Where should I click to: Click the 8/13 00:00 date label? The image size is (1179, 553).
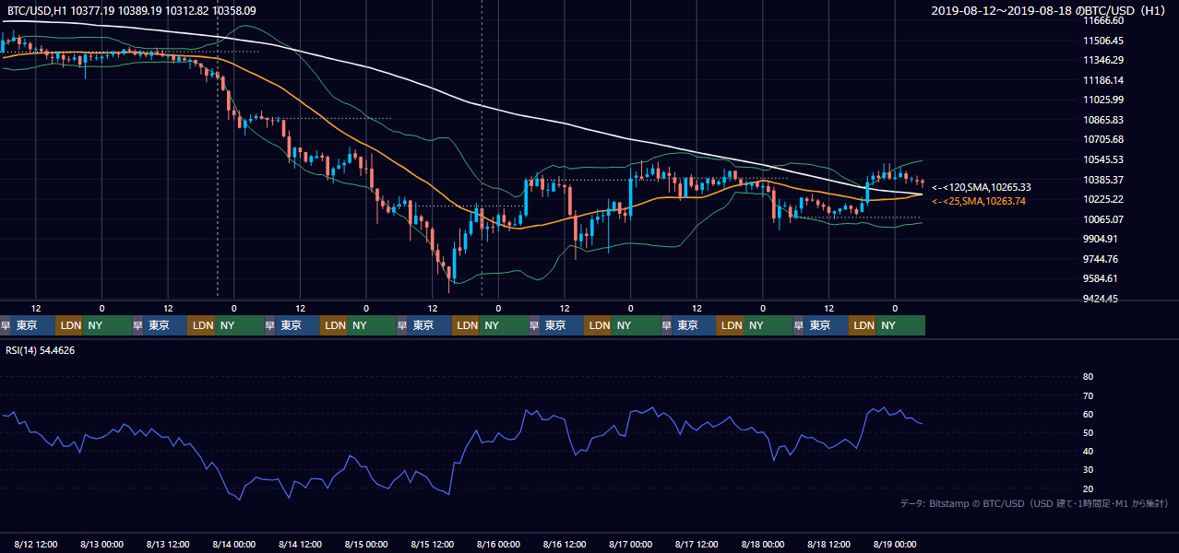point(102,544)
